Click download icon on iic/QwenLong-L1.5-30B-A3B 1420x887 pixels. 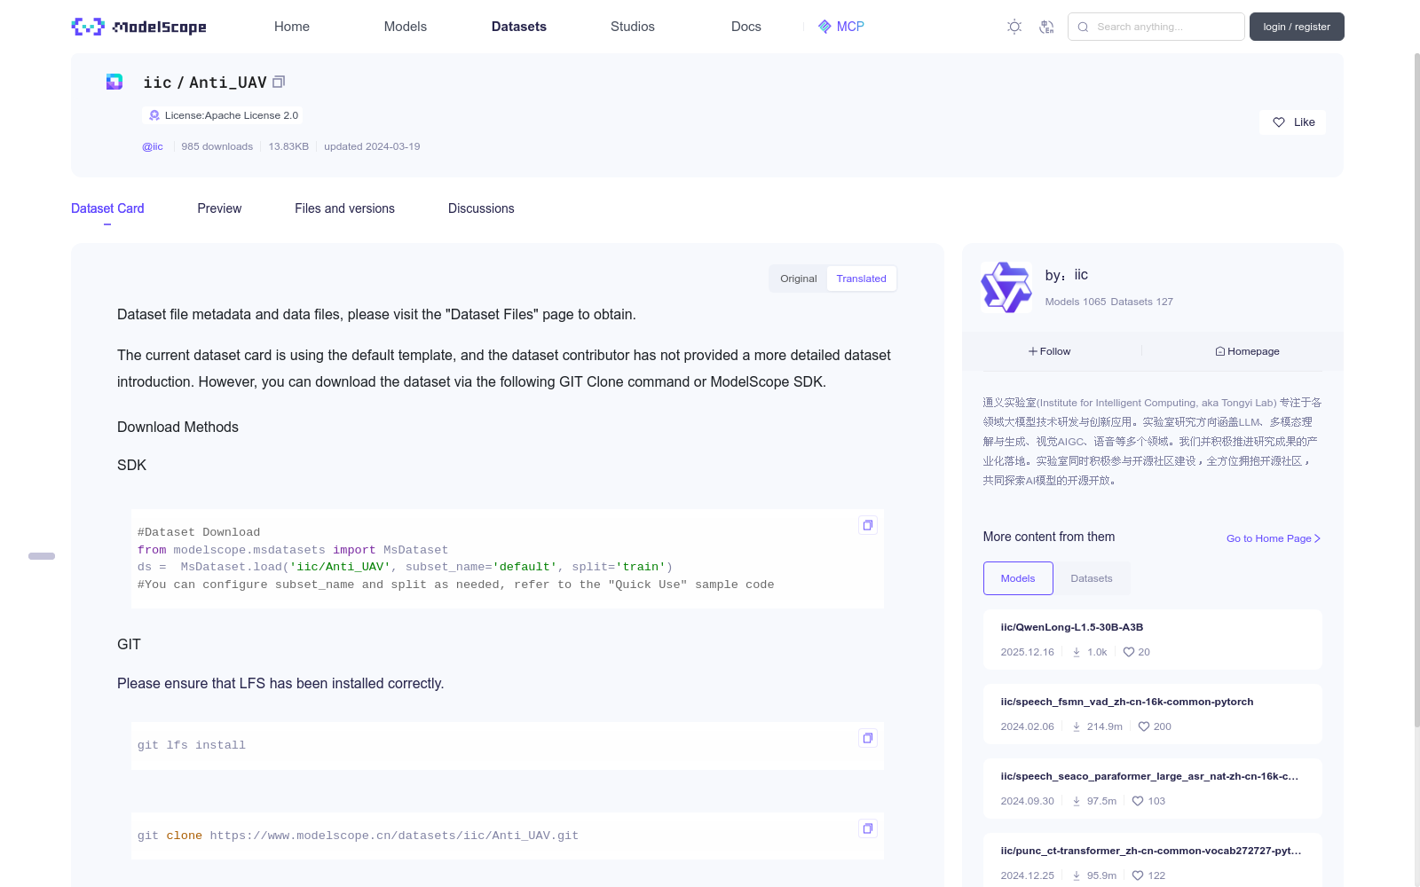point(1077,652)
